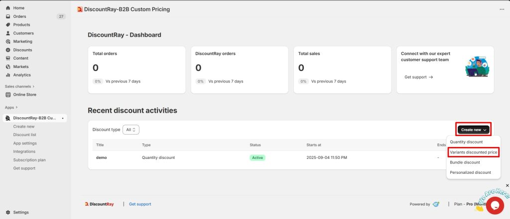Viewport: 510px width, 219px height.
Task: Click the Products tag icon
Action: pyautogui.click(x=8, y=25)
